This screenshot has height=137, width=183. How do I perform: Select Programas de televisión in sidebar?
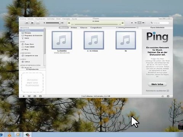[32, 35]
